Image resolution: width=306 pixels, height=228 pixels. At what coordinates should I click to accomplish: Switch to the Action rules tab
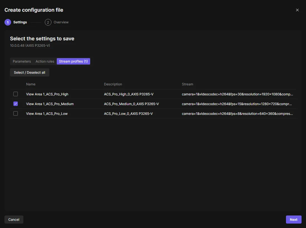pyautogui.click(x=45, y=61)
